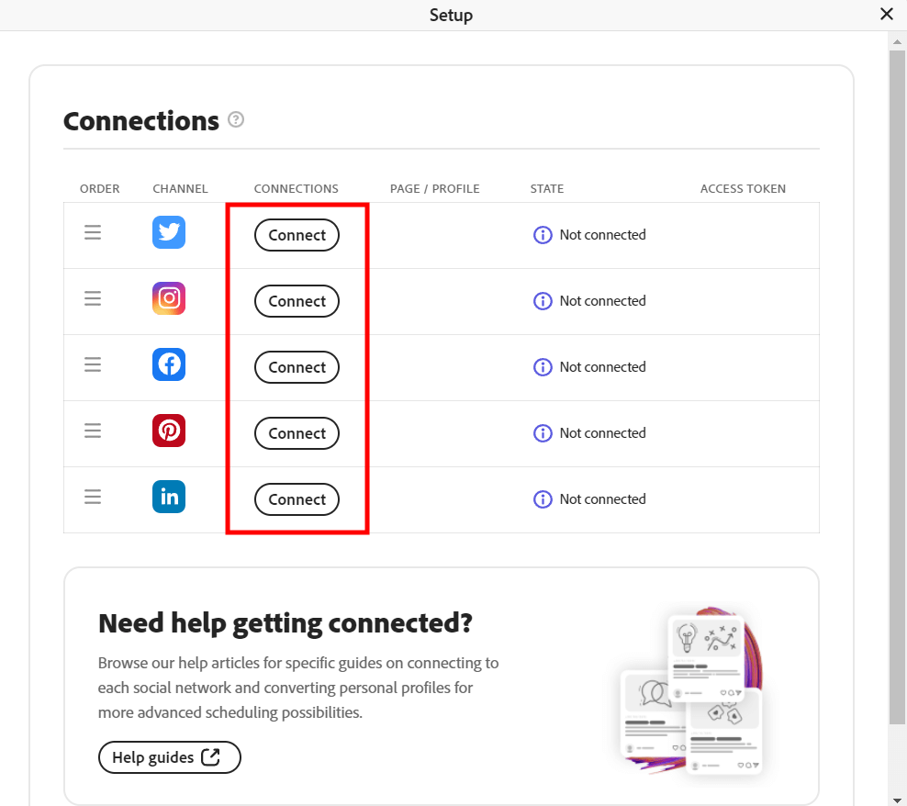Click the info icon in the Twitter row
Viewport: 907px width, 806px height.
tap(543, 235)
